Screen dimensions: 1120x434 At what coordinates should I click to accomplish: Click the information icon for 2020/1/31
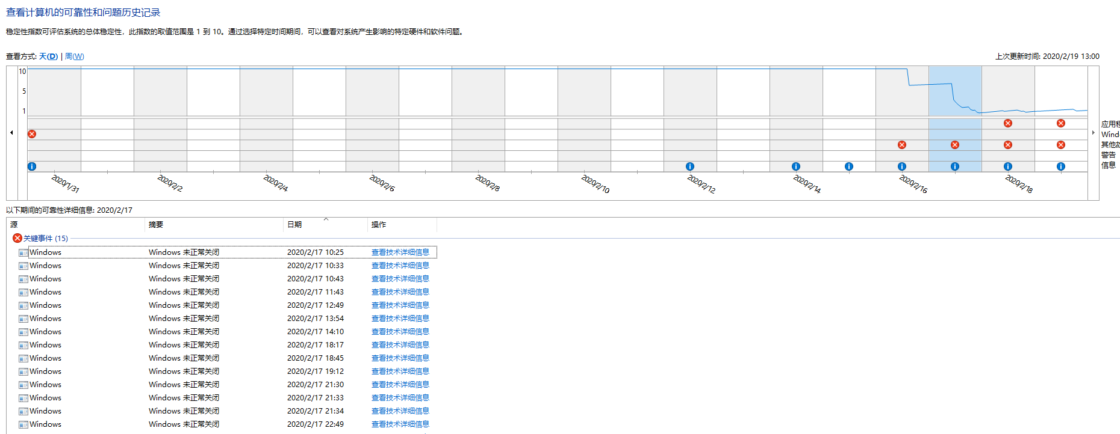pos(32,167)
